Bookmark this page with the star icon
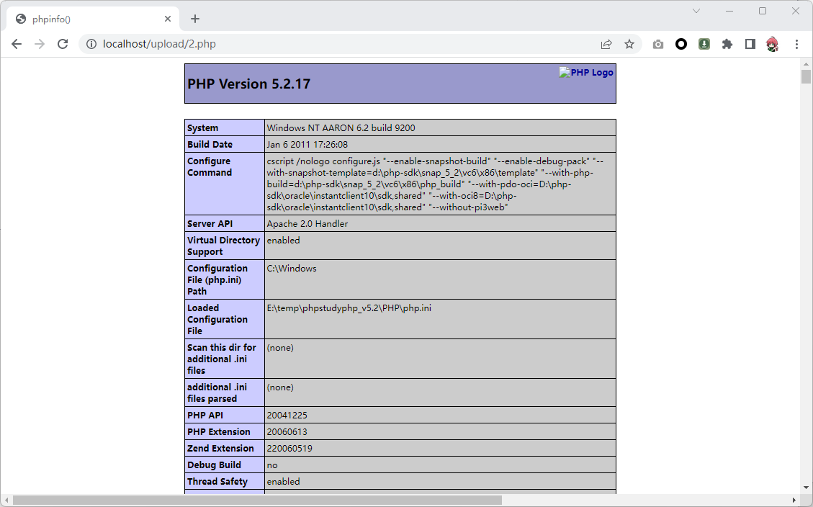Image resolution: width=813 pixels, height=507 pixels. coord(629,44)
